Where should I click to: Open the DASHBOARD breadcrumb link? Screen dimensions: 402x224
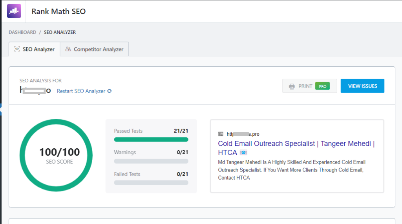coord(22,32)
